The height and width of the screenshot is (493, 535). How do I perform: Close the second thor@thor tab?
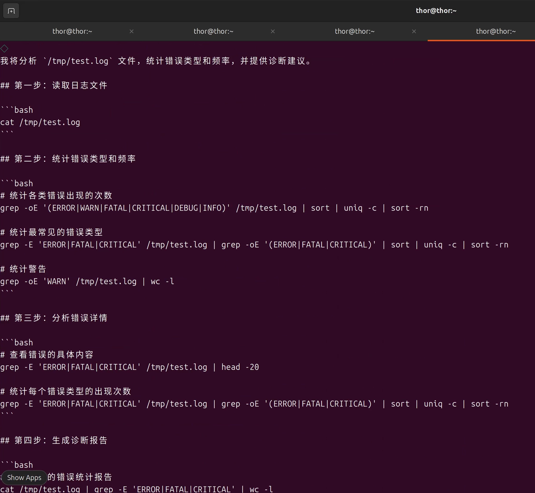click(x=272, y=31)
